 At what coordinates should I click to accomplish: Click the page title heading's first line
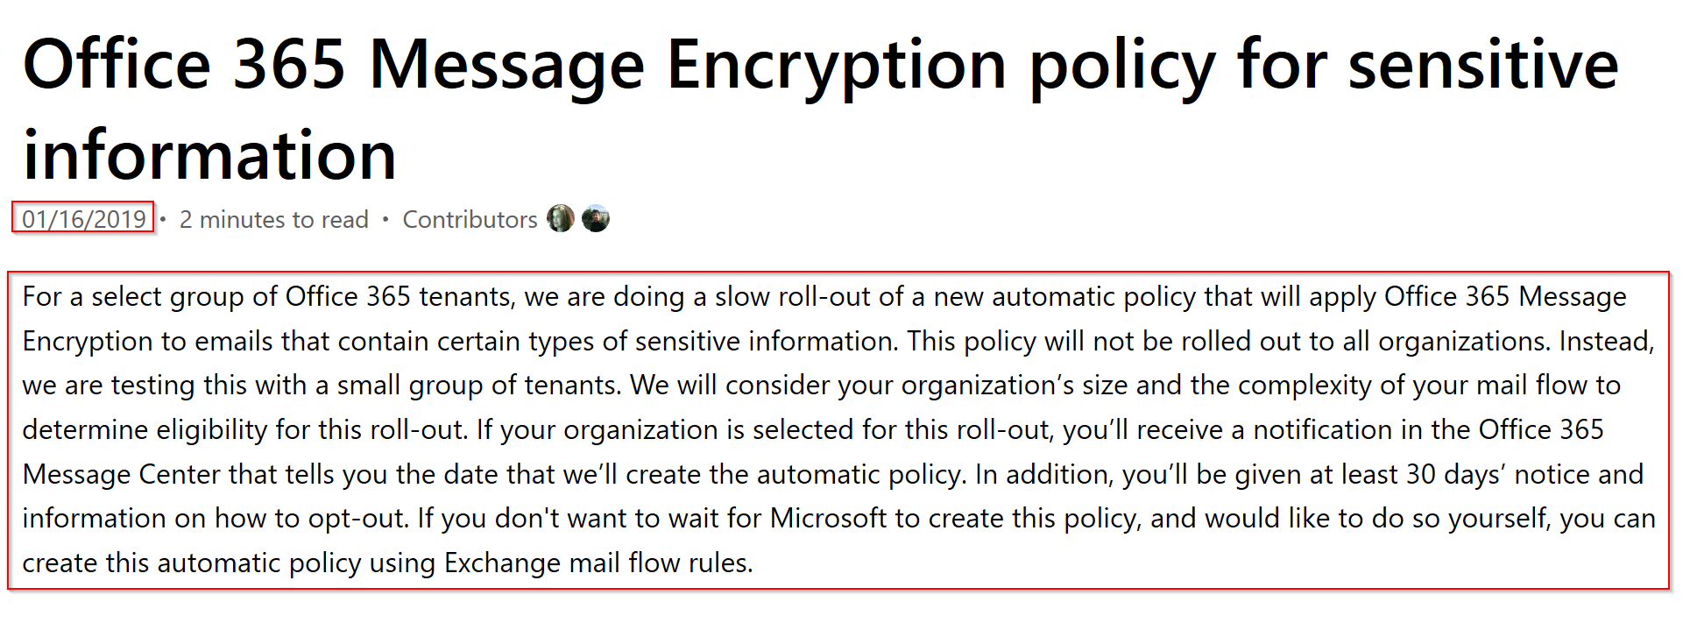click(x=820, y=65)
